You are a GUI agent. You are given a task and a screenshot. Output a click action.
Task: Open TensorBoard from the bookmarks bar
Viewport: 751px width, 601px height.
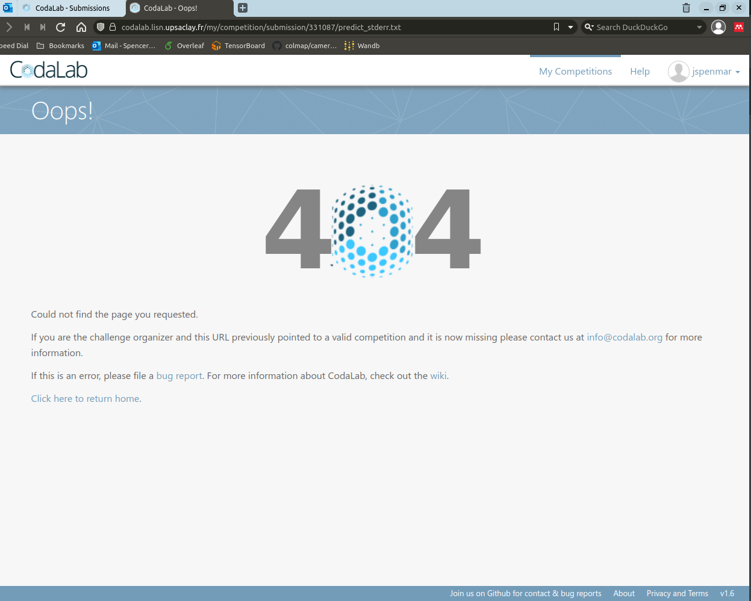point(237,45)
